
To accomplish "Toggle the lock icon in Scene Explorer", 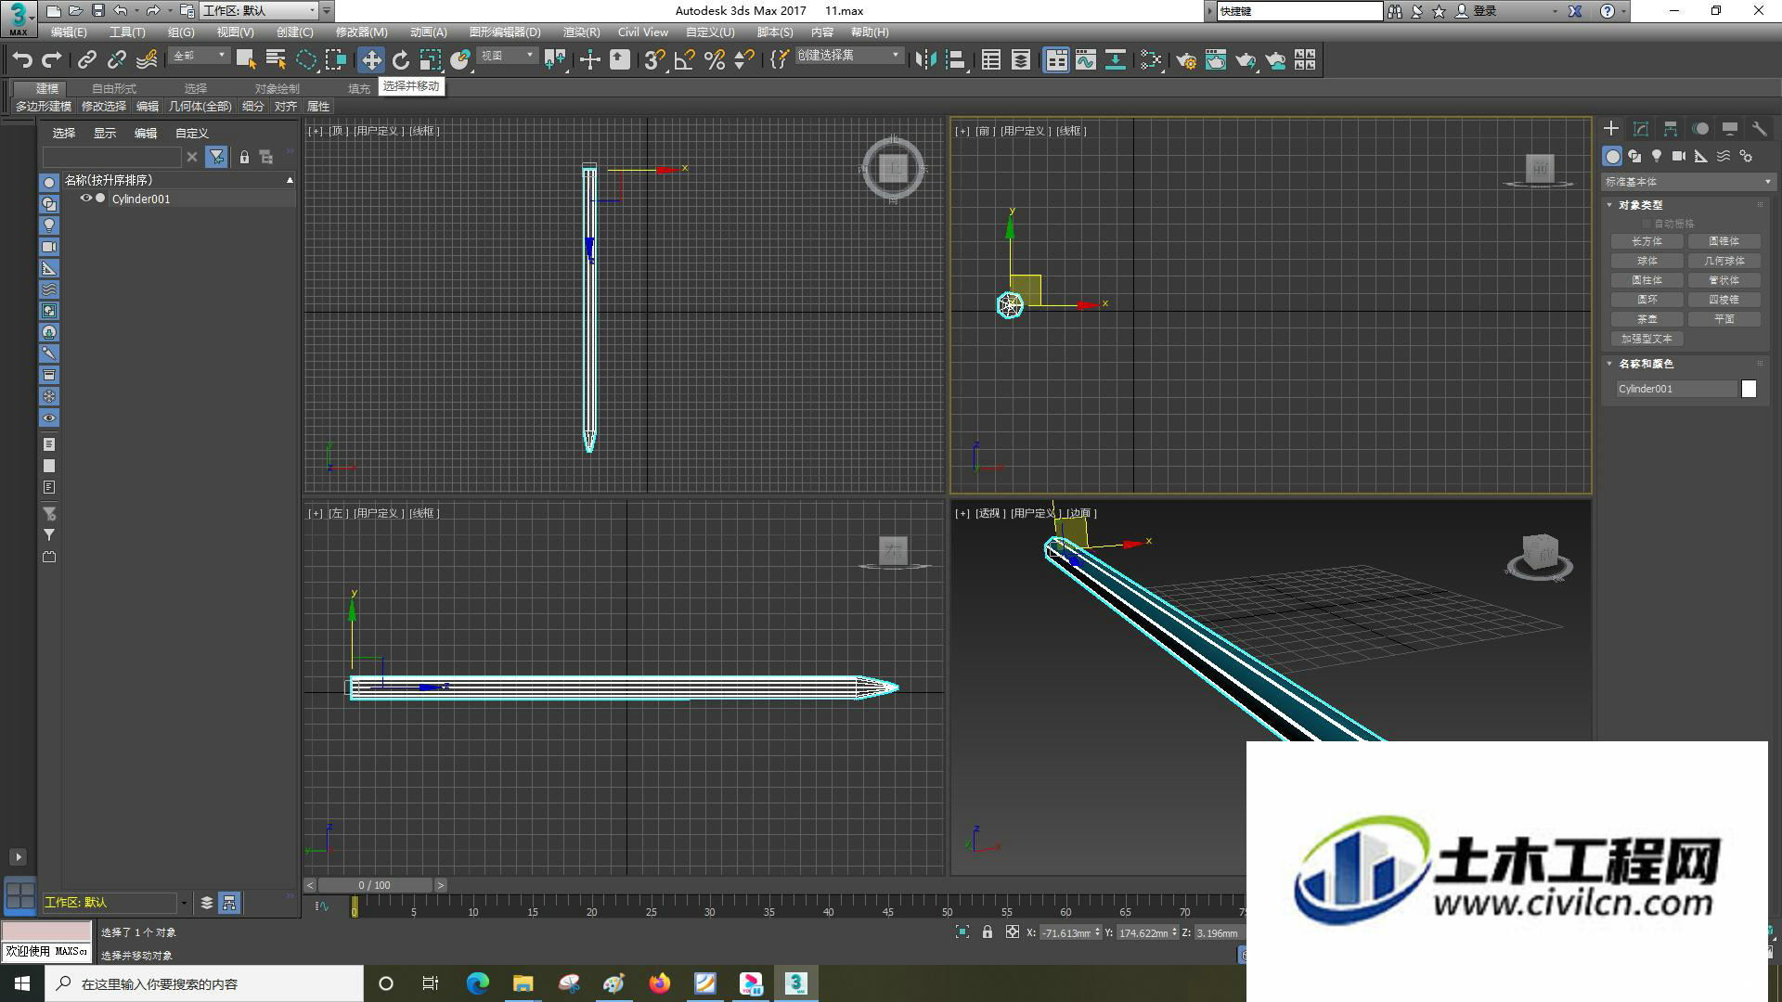I will [x=244, y=157].
